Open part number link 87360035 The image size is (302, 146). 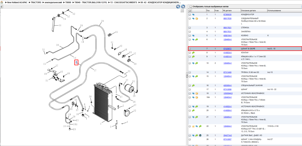point(227,14)
